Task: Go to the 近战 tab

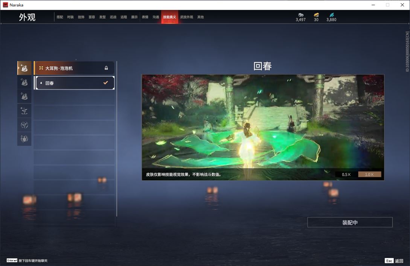Action: click(x=113, y=17)
